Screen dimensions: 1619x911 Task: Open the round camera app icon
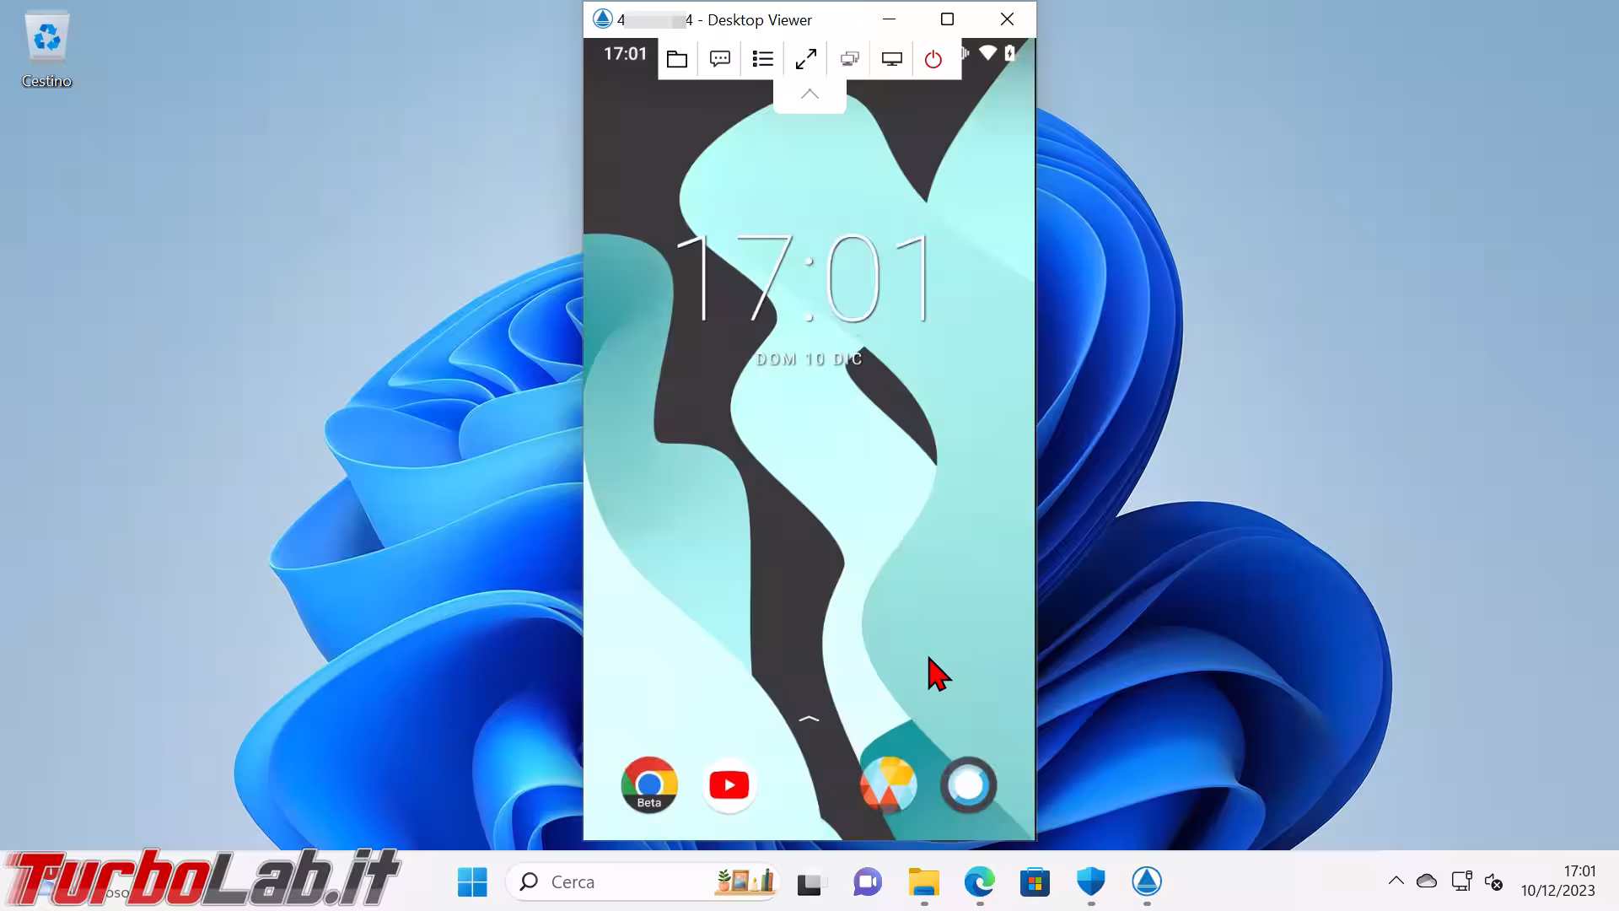(x=968, y=785)
